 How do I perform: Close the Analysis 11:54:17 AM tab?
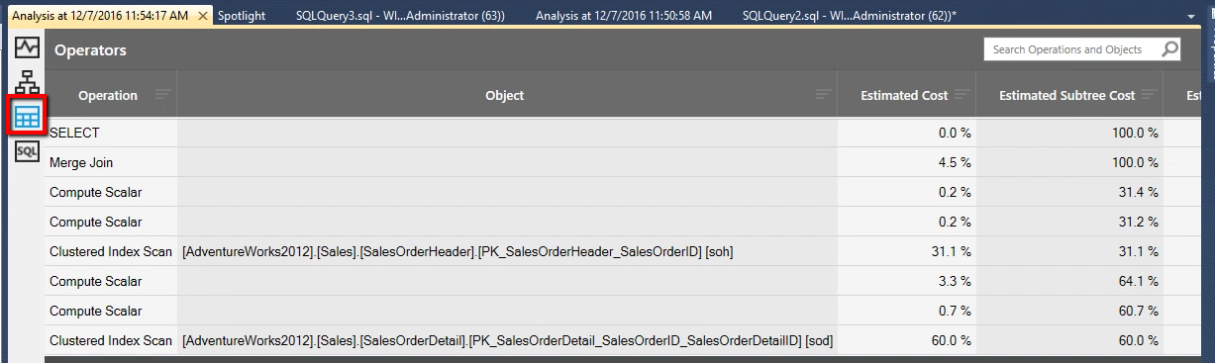203,17
